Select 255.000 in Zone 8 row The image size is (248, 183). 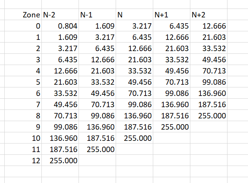click(209, 115)
